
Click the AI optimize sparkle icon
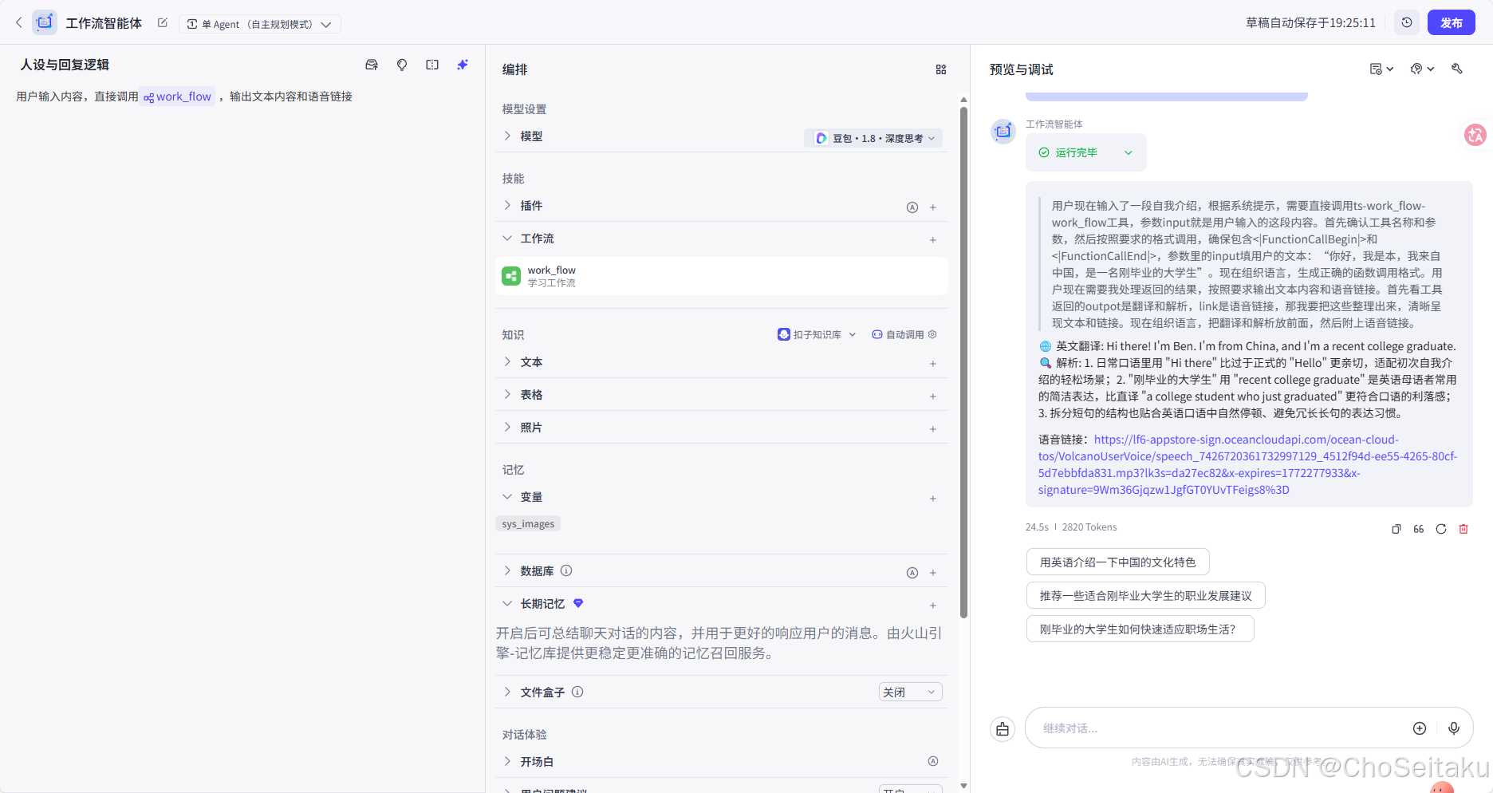[463, 65]
